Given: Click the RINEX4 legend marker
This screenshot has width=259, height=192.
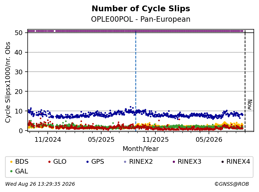Looking at the screenshot, I should [222, 162].
